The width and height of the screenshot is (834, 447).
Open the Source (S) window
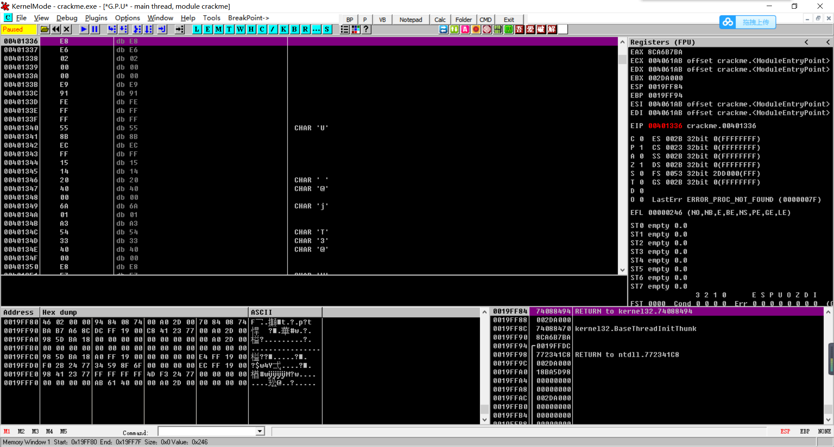[327, 29]
